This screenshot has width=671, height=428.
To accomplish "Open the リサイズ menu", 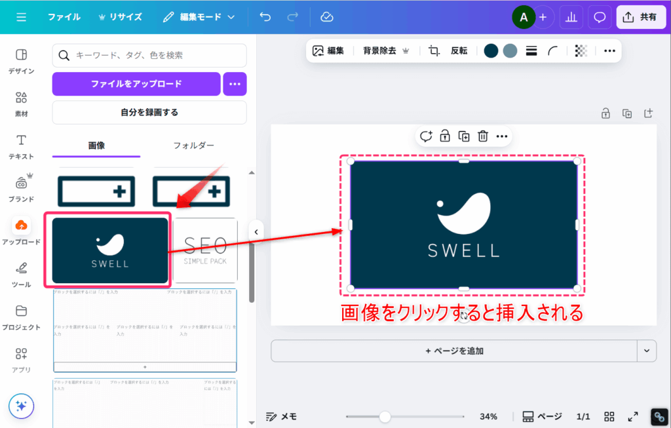I will pos(121,17).
